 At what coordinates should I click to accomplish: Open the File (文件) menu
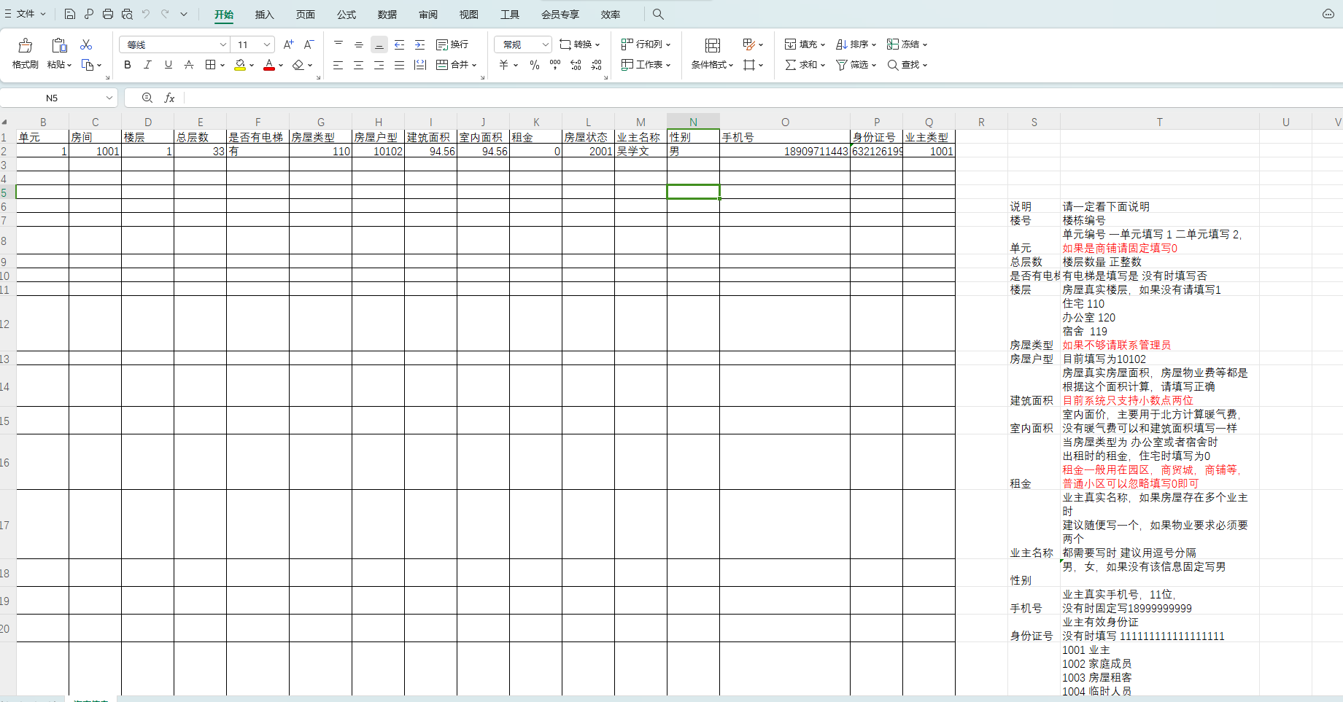pos(26,14)
